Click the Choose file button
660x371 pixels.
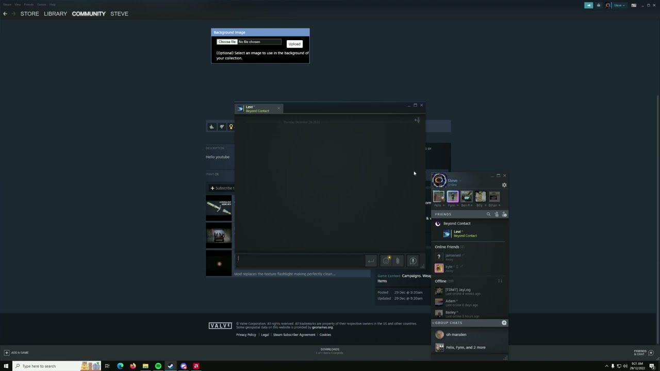click(x=227, y=42)
